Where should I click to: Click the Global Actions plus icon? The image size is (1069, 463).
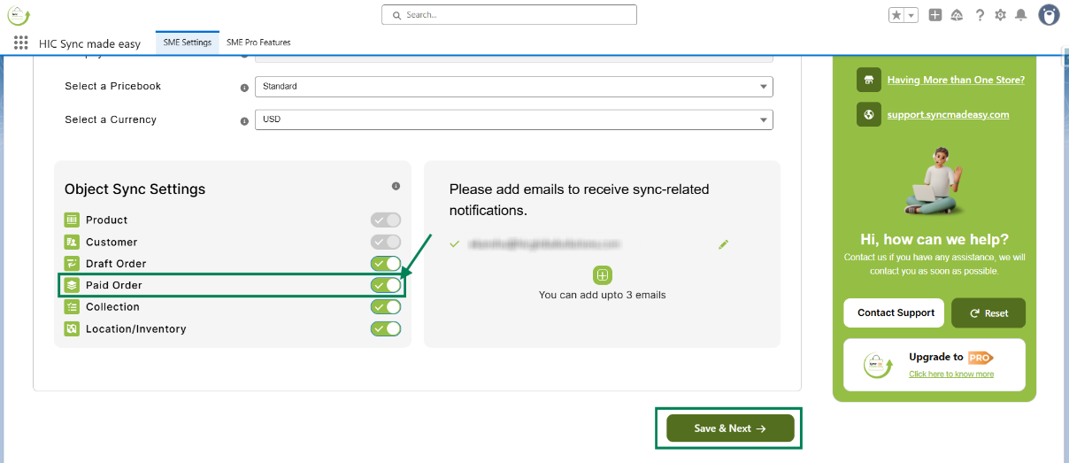point(935,15)
